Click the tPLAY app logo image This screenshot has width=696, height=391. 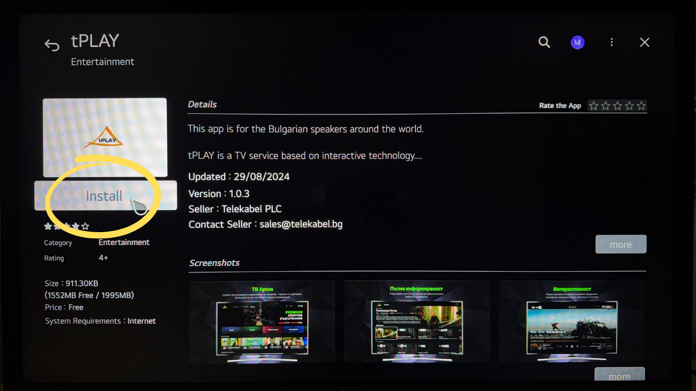pyautogui.click(x=104, y=137)
